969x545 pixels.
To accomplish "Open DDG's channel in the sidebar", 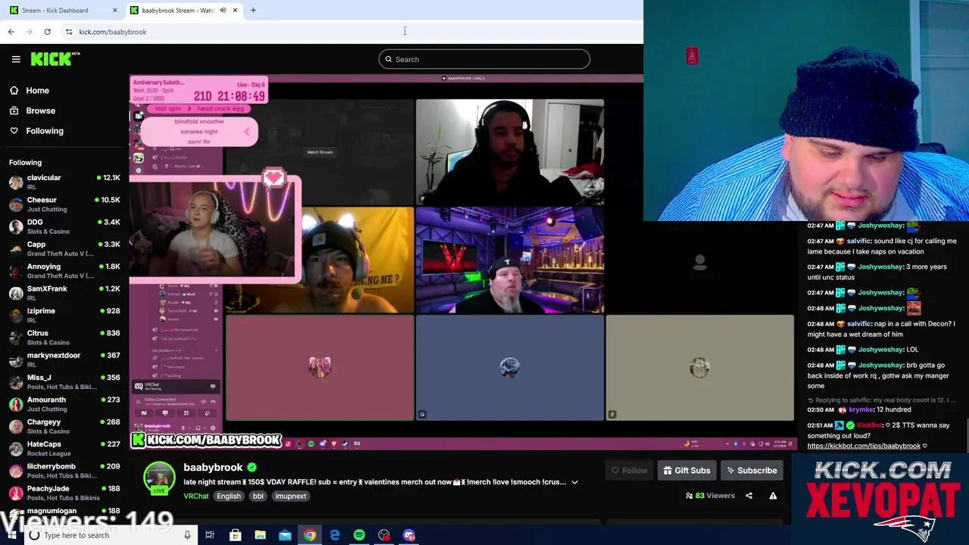I will [x=64, y=226].
